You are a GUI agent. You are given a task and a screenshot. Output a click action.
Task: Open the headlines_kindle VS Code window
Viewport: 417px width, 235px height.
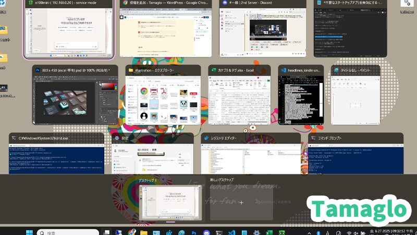(301, 95)
